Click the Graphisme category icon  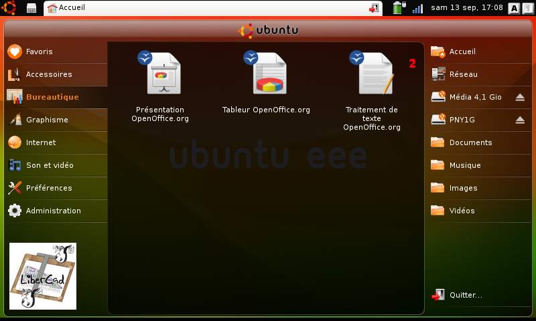point(15,120)
